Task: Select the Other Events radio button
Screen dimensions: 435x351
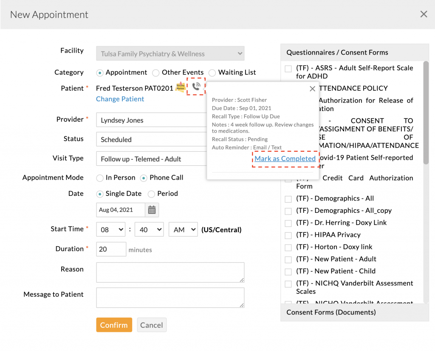Action: tap(156, 73)
